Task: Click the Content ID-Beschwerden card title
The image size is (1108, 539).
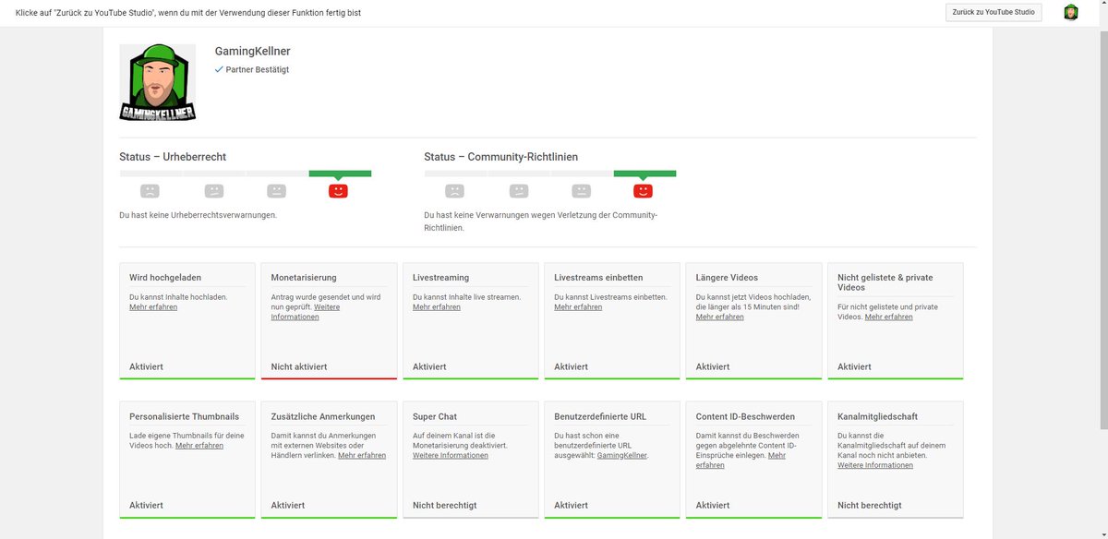Action: pos(746,416)
